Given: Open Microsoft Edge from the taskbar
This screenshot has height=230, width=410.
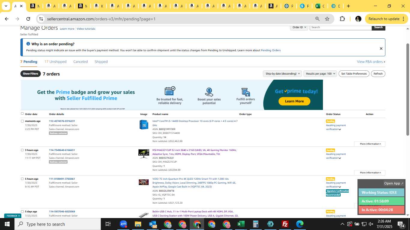Looking at the screenshot, I should (300, 224).
